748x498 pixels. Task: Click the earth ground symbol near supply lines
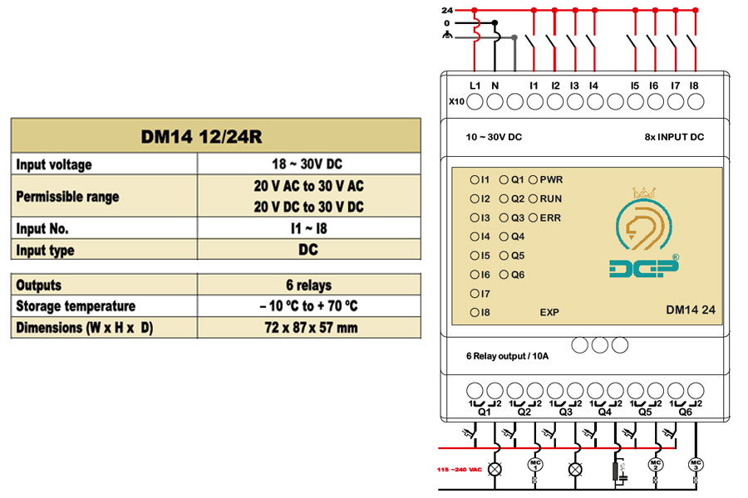pos(447,34)
